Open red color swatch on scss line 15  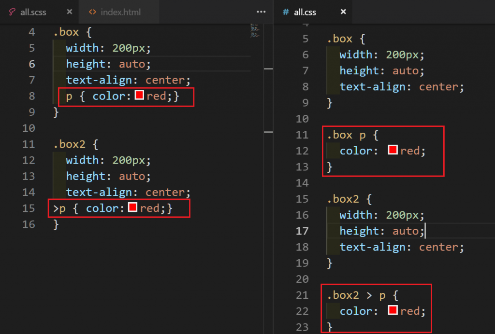[x=132, y=207]
